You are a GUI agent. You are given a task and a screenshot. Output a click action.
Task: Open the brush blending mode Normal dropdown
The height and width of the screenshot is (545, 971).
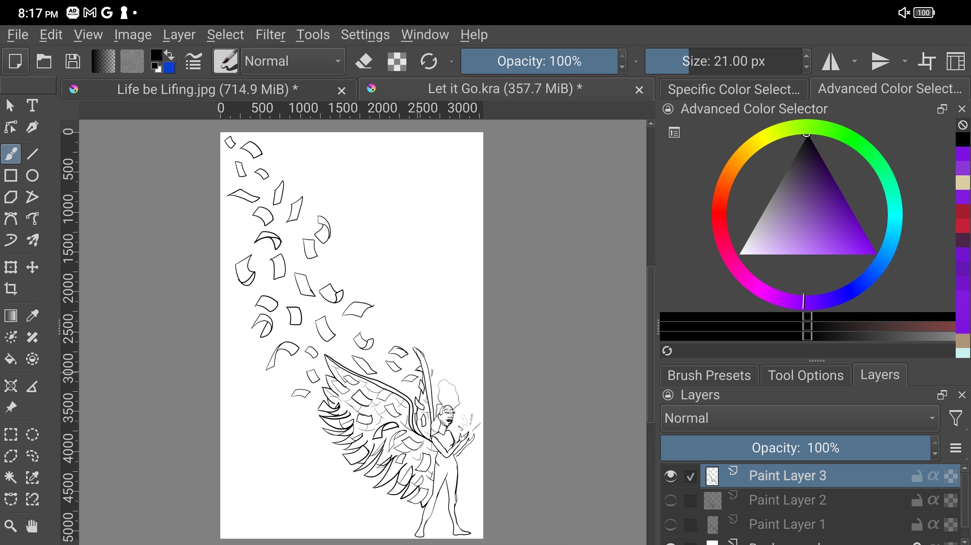coord(293,61)
